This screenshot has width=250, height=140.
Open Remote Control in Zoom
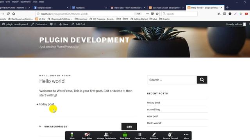coord(170,136)
